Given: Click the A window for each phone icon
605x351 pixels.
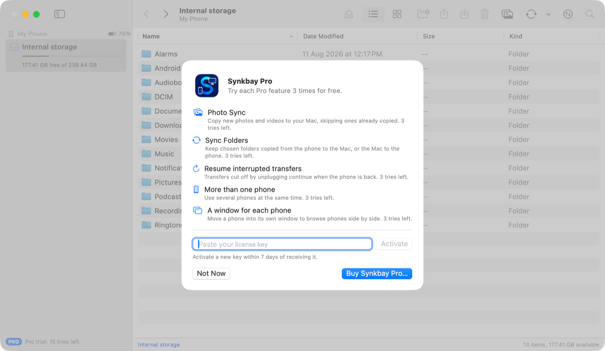Looking at the screenshot, I should click(197, 210).
